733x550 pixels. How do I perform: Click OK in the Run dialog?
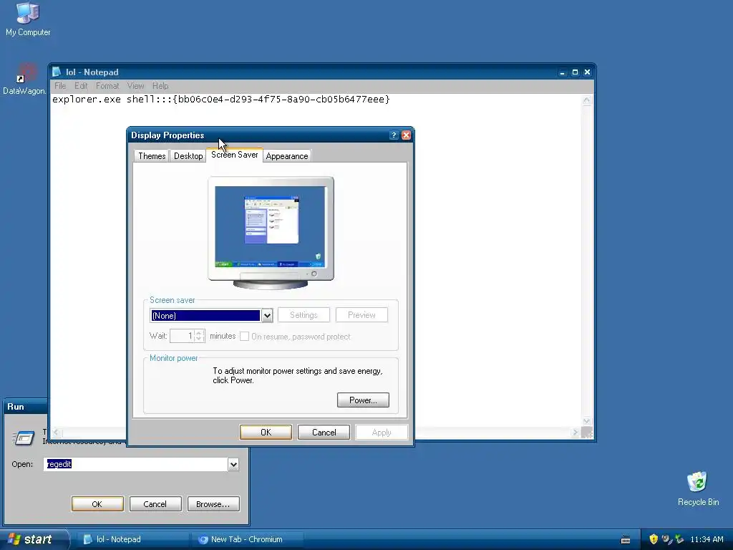[x=97, y=504]
